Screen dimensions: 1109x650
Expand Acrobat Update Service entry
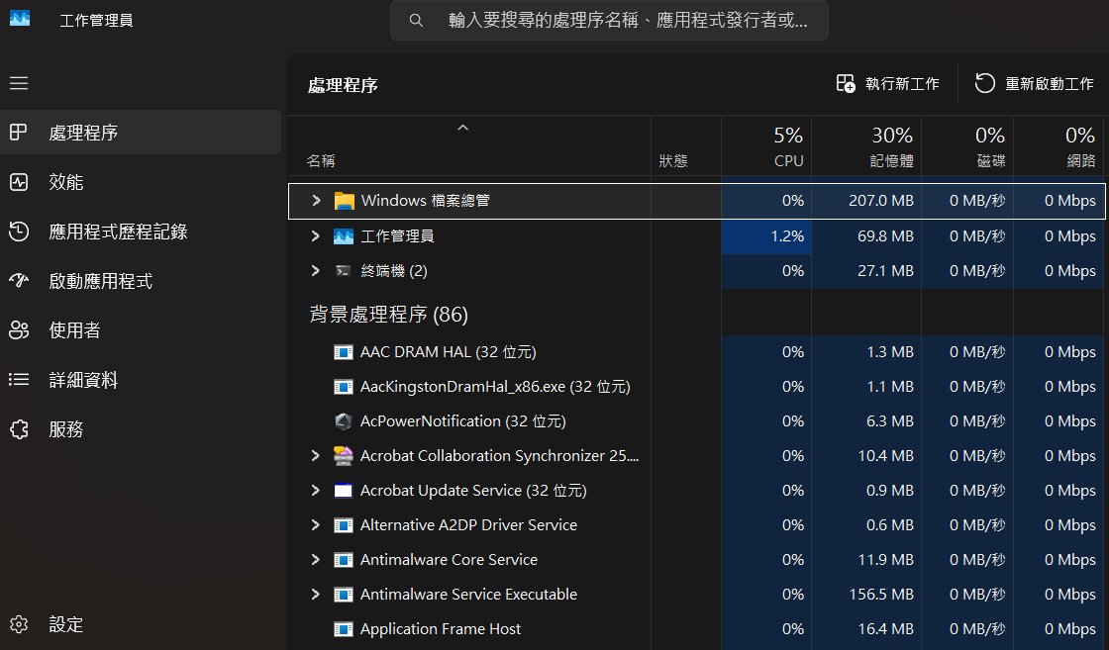[x=316, y=491]
